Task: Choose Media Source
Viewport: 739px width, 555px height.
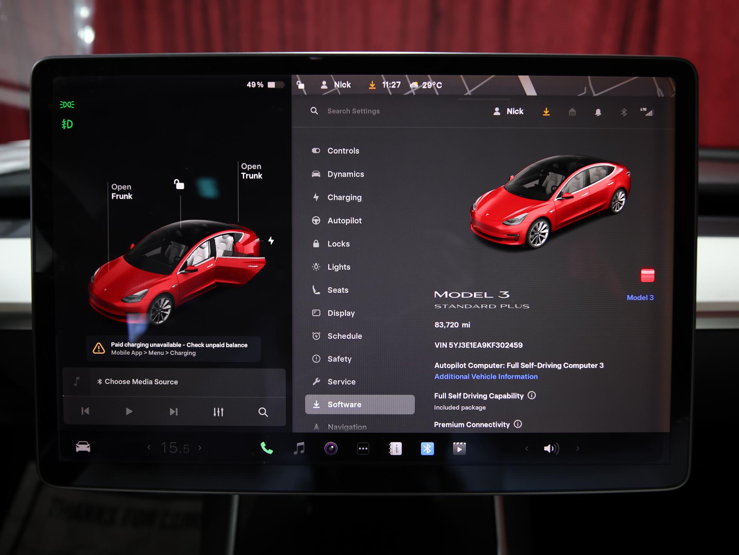Action: tap(137, 382)
